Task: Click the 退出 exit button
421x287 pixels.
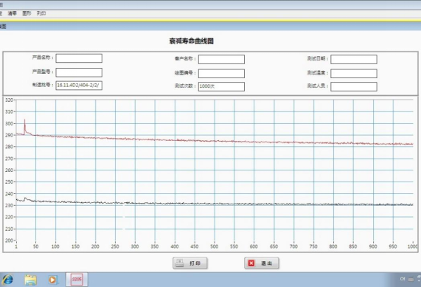Action: tap(262, 263)
